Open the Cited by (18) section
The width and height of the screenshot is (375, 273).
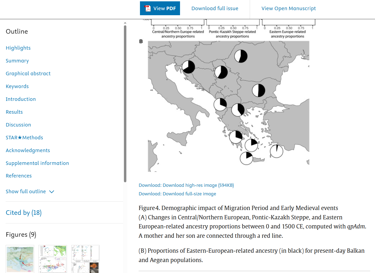pos(24,213)
